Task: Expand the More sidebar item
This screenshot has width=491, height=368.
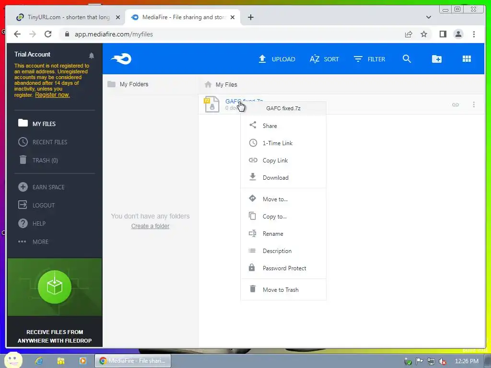Action: [x=33, y=241]
